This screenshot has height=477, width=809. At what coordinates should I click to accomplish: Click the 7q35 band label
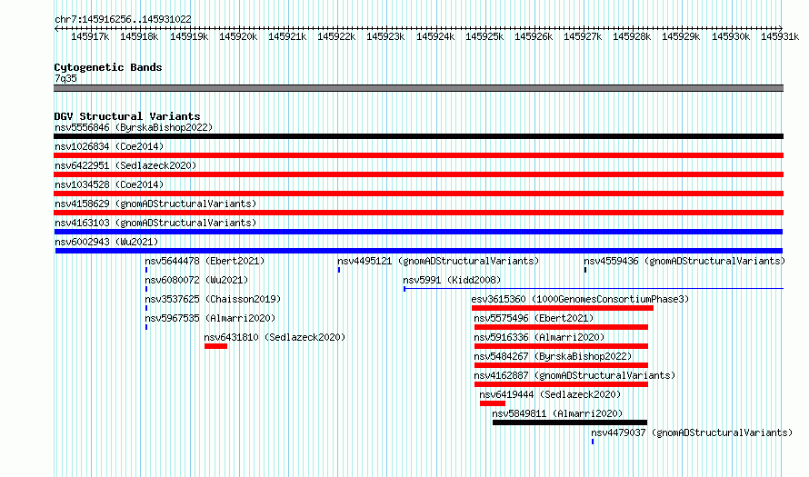pos(65,78)
